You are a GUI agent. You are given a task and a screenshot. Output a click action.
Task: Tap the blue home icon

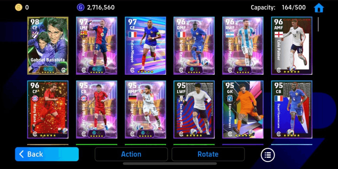click(319, 8)
